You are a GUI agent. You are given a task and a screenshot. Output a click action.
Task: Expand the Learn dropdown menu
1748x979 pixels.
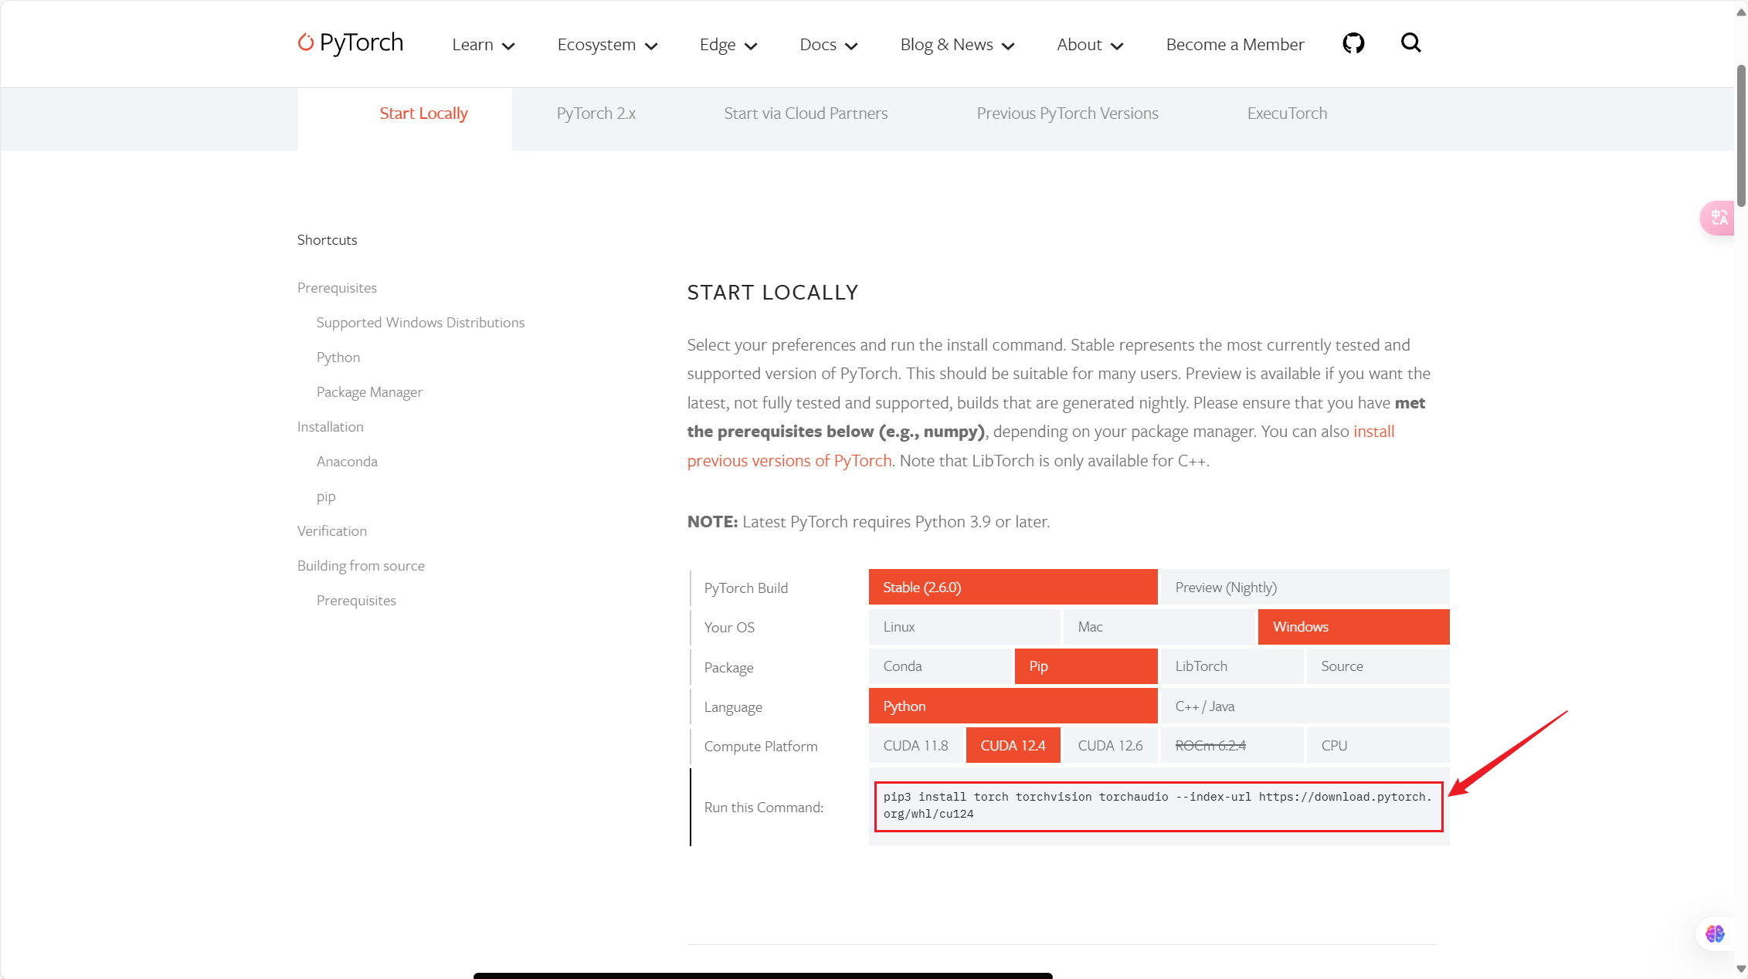pyautogui.click(x=484, y=45)
